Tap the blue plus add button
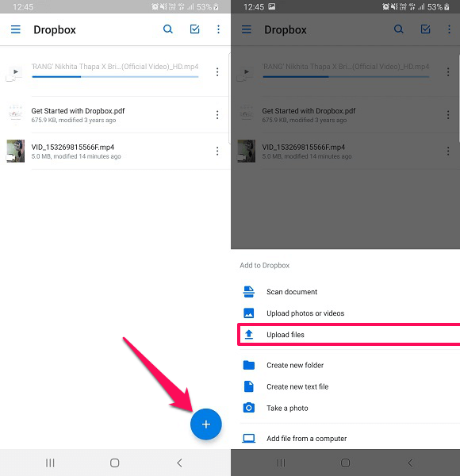460x476 pixels. [206, 424]
